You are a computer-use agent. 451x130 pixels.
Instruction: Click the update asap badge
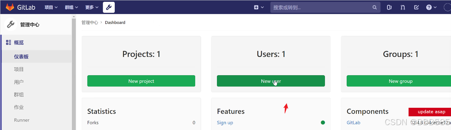click(x=430, y=112)
